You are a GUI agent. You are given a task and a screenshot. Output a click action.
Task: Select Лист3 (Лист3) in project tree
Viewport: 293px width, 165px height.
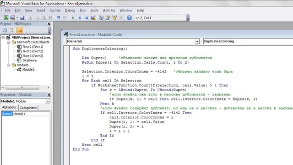(x=33, y=56)
